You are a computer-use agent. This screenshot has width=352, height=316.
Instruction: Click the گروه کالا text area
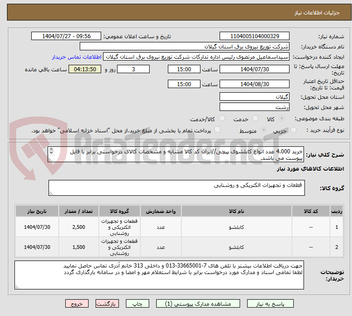click(176, 188)
